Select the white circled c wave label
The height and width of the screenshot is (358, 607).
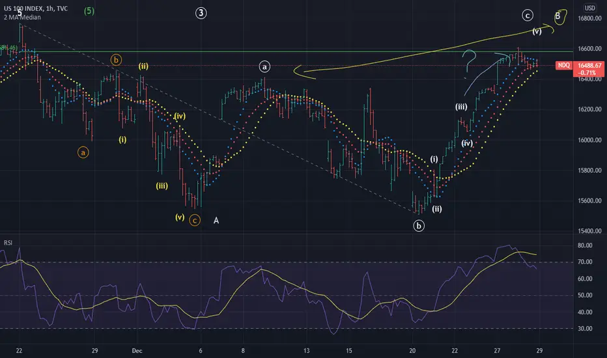point(528,16)
